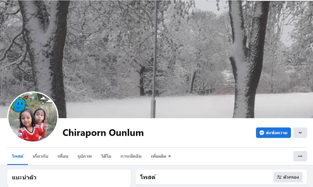
Task: View the การเช็คอิน tab
Action: [131, 156]
